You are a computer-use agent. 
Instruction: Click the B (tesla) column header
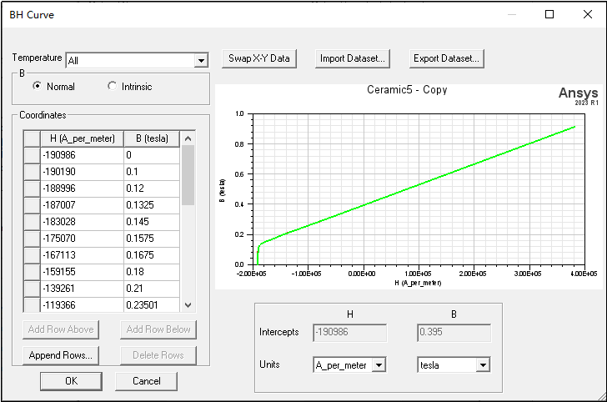(151, 138)
